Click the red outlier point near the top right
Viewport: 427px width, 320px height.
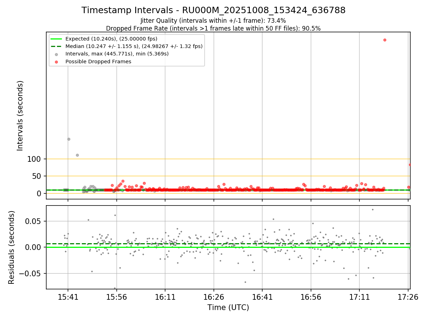385,40
